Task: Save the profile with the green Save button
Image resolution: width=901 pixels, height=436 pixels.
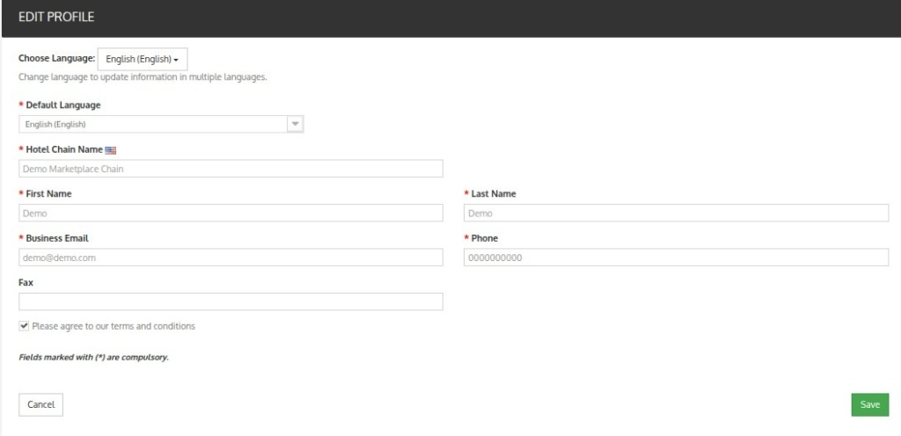Action: [870, 404]
